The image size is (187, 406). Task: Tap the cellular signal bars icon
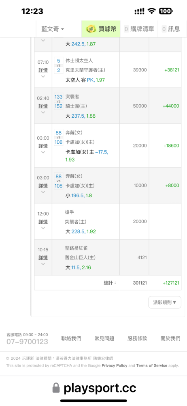(x=140, y=11)
